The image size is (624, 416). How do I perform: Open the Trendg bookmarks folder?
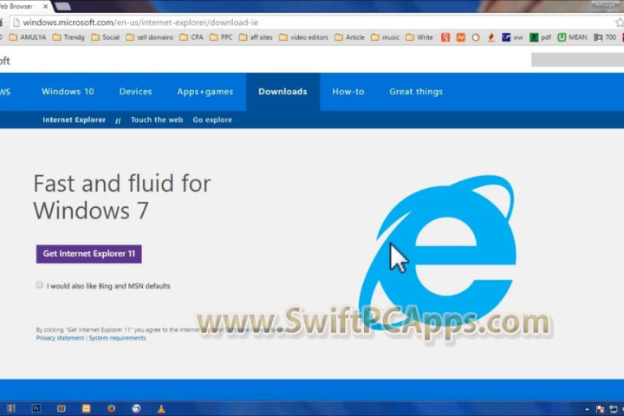click(x=68, y=37)
